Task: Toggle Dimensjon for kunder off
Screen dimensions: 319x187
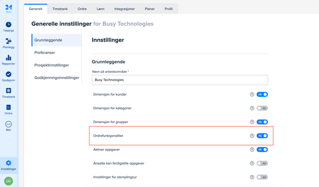Action: point(262,94)
